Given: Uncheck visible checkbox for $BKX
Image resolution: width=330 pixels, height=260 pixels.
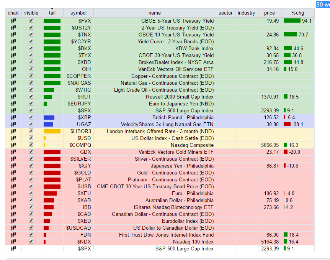Looking at the screenshot, I should pyautogui.click(x=31, y=49).
